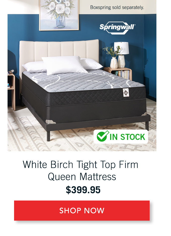
Task: Open the White Birch Tight Top Firm title
Action: (x=80, y=165)
